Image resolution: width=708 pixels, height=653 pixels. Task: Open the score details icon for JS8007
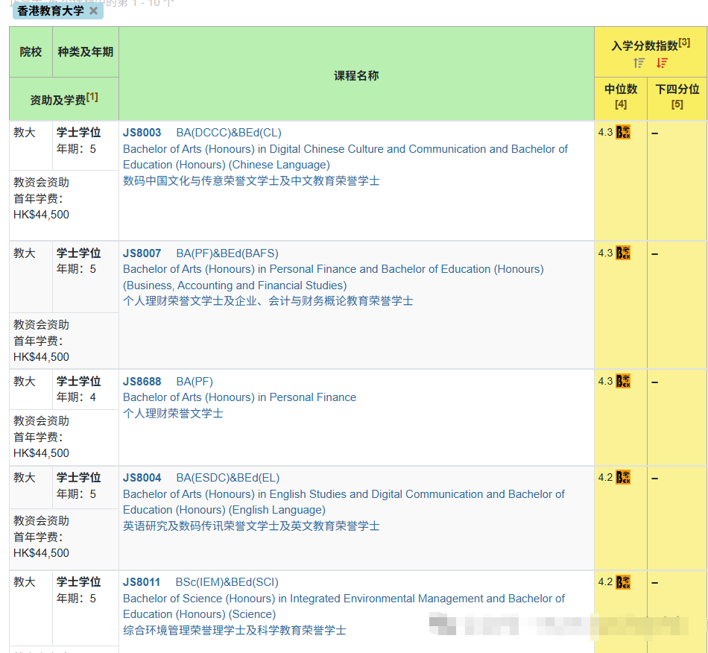coord(623,253)
